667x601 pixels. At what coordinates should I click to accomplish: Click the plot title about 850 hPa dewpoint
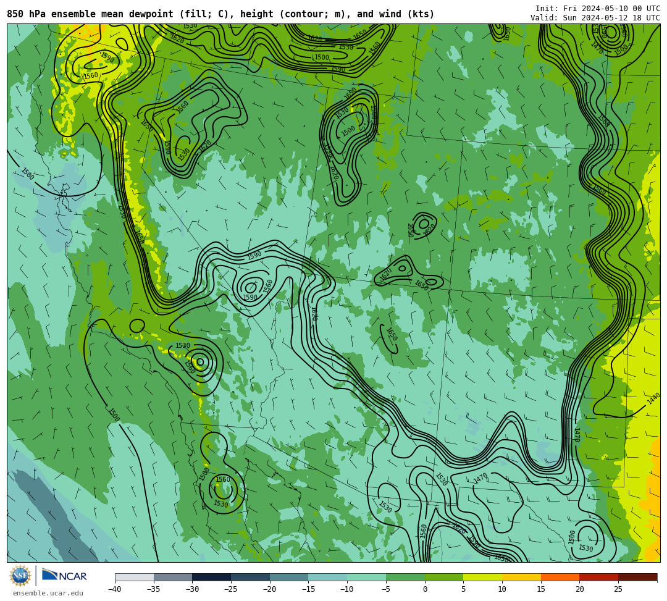pos(220,14)
